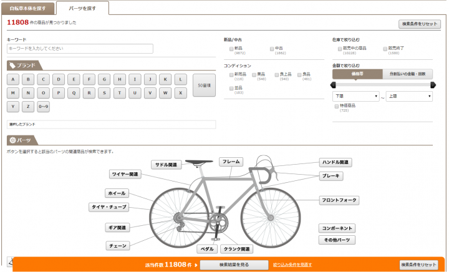Select the フレーム frame part label
This screenshot has width=449, height=272.
(x=231, y=162)
